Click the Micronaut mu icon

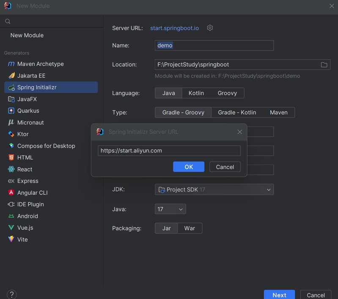11,122
